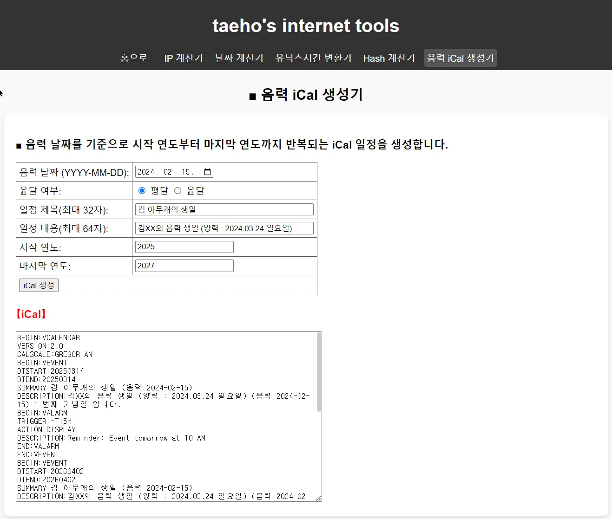The image size is (612, 519).
Task: Open the 유닉스시간 변환기 page
Action: coord(313,58)
